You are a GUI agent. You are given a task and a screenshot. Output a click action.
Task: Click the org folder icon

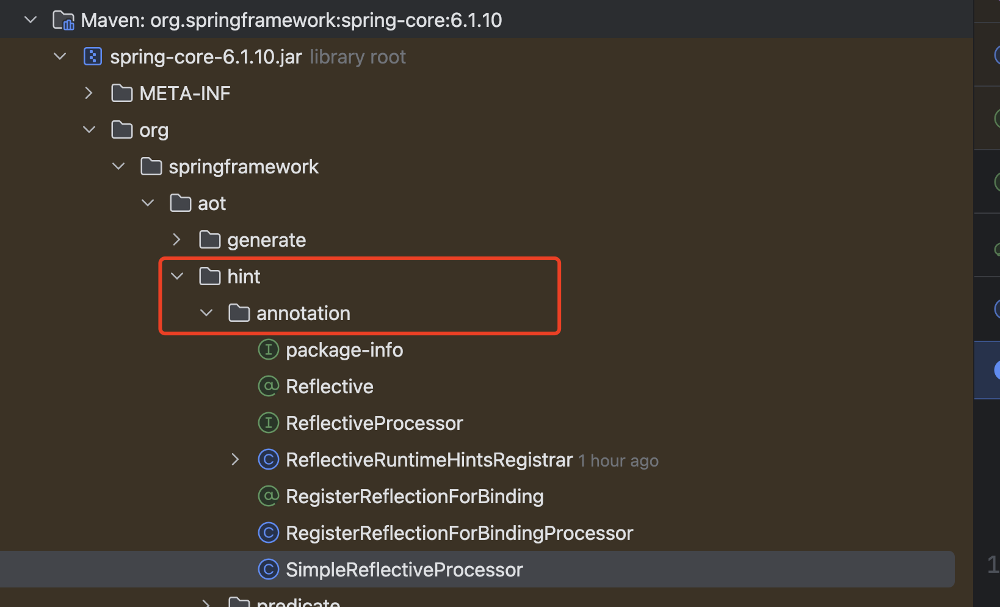pos(122,130)
